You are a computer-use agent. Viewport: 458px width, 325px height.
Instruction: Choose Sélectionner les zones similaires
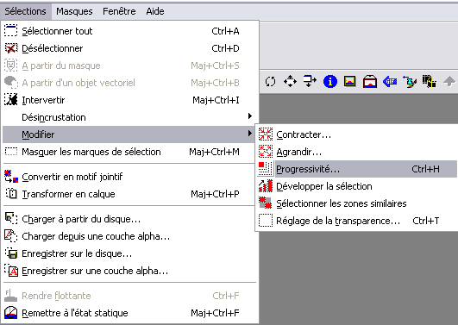357,203
